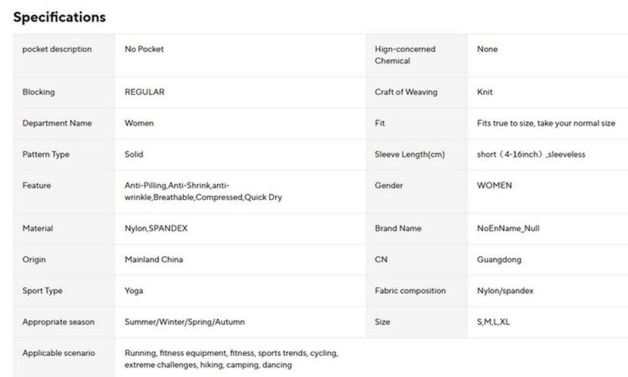Click the pocket description label
Viewport: 628px width, 377px height.
[x=57, y=49]
